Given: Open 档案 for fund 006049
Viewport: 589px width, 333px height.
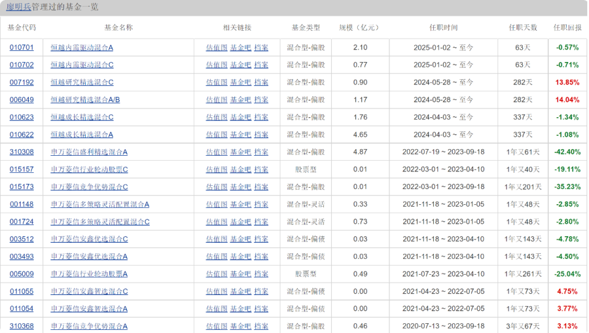Looking at the screenshot, I should click(x=261, y=100).
